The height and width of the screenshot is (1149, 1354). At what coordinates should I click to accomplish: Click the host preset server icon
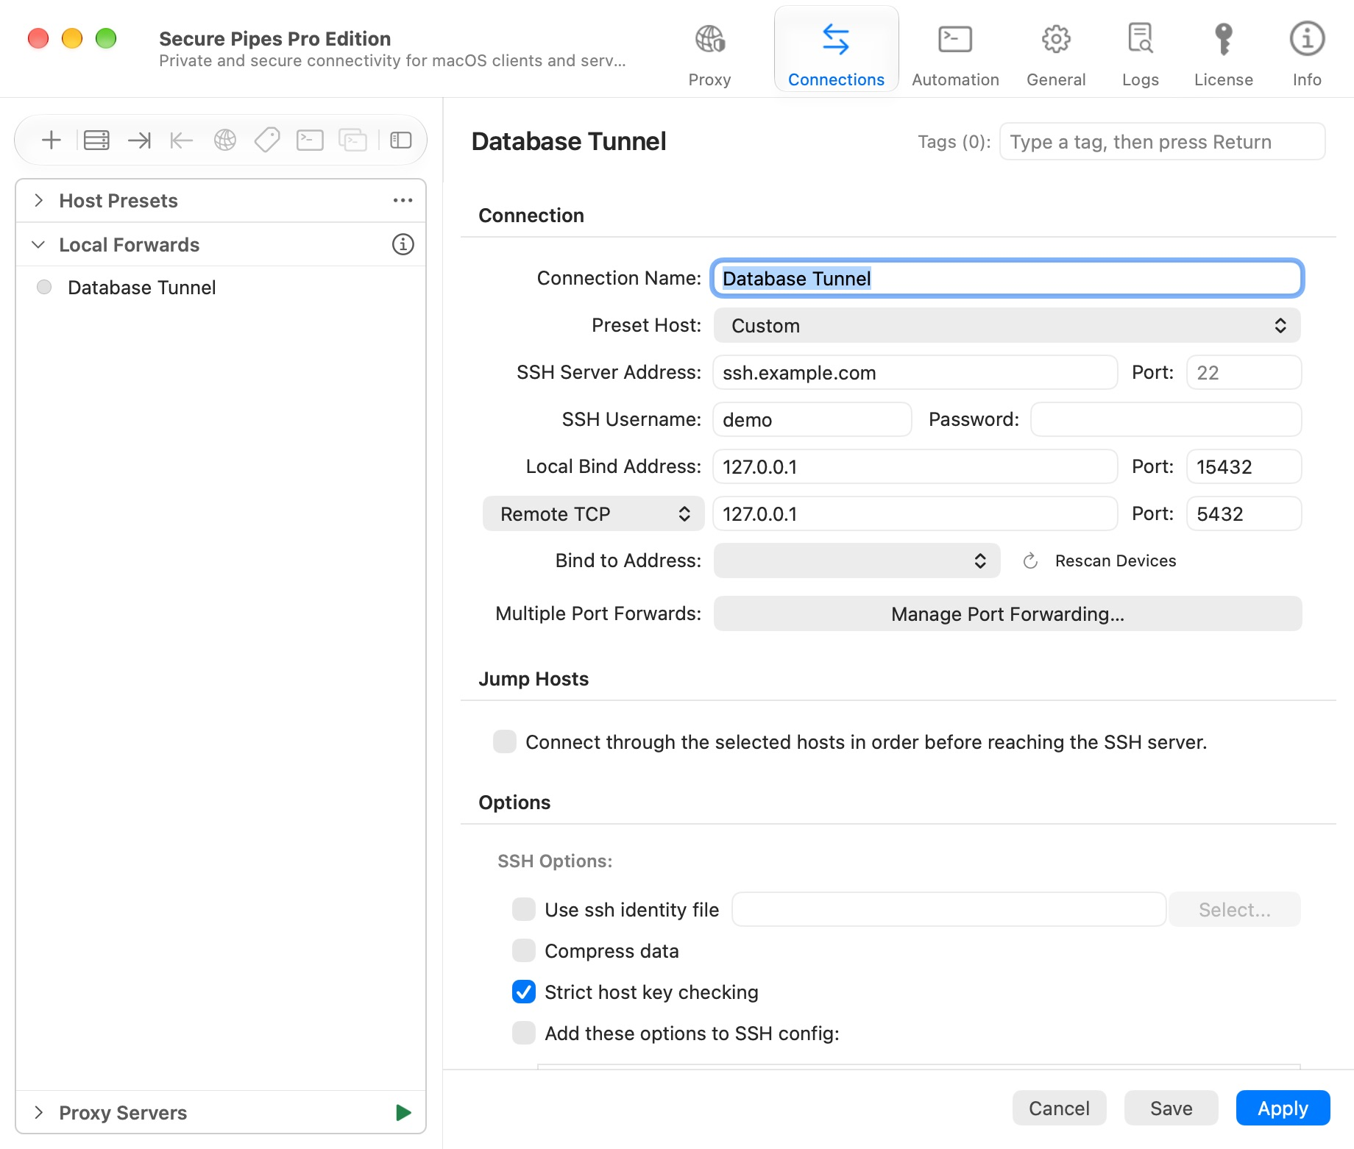pos(96,140)
